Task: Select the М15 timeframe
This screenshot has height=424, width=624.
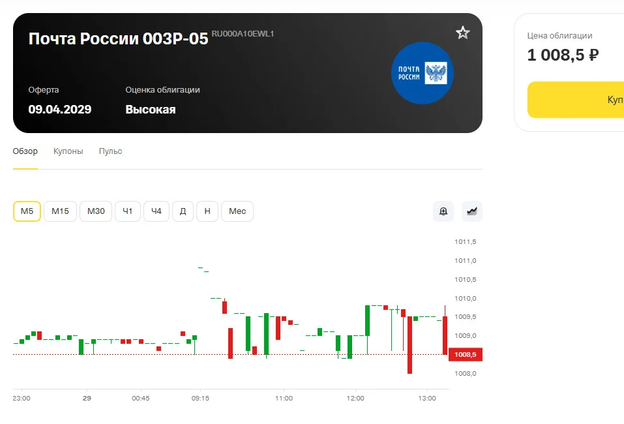Action: (60, 211)
